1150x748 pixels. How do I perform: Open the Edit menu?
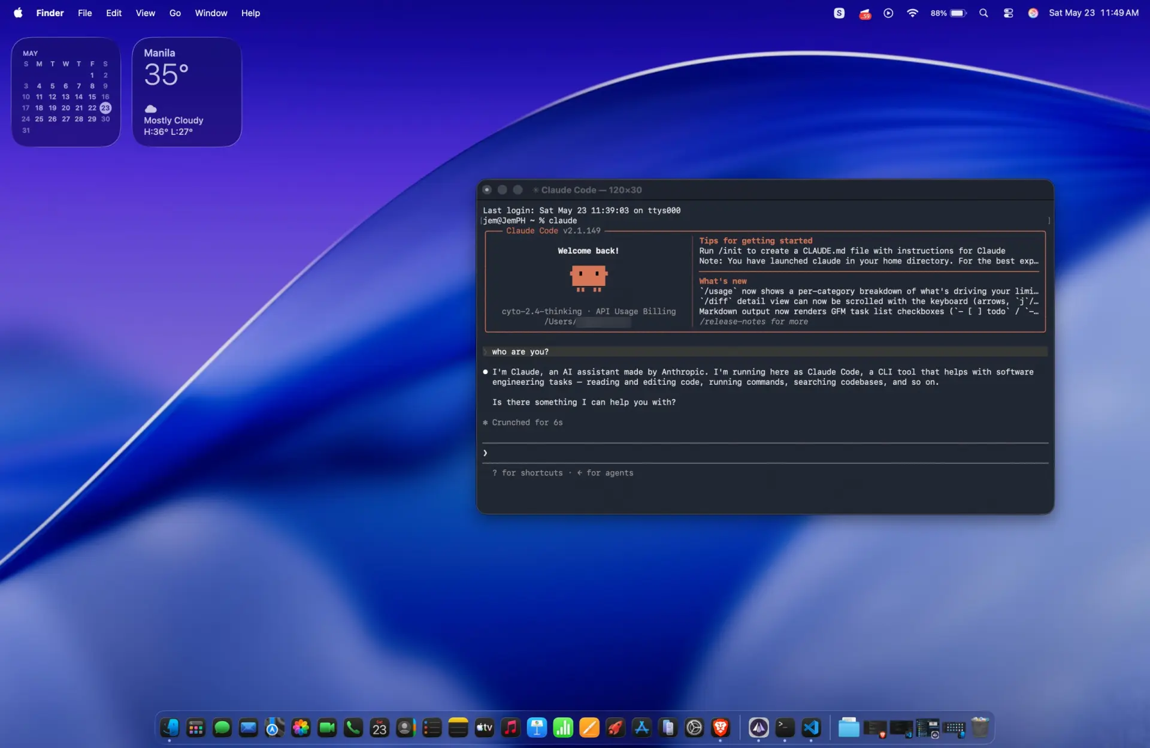pyautogui.click(x=114, y=13)
